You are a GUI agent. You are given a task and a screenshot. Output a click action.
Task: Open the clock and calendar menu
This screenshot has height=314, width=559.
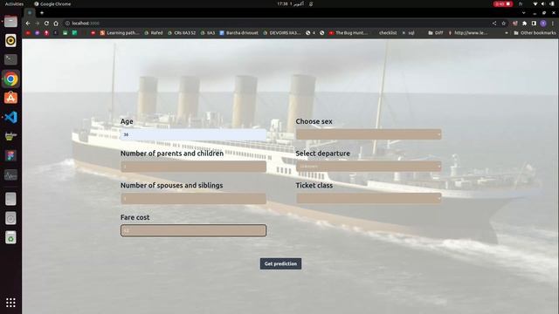pos(291,3)
